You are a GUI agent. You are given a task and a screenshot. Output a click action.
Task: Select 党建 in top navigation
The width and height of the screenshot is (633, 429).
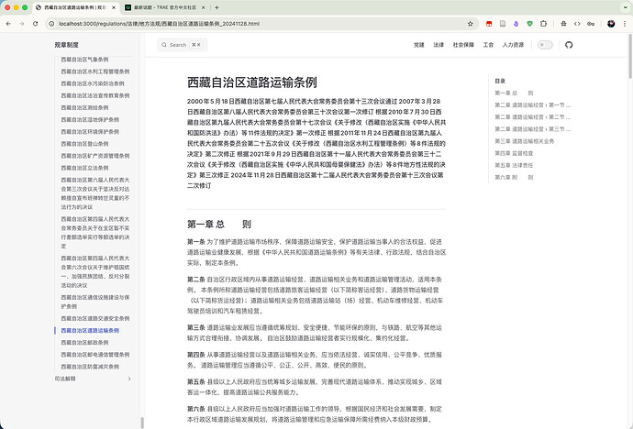[418, 44]
